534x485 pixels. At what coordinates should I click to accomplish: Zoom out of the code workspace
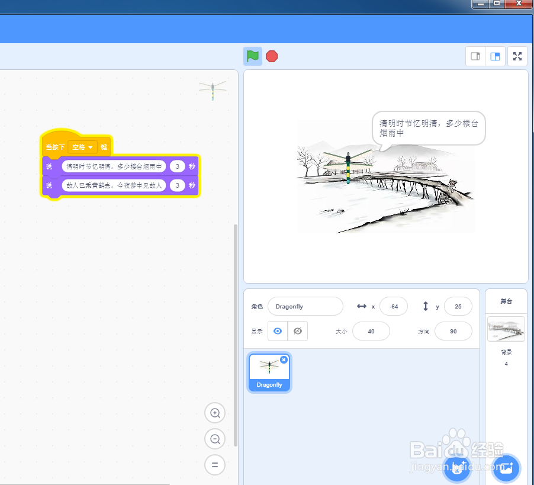[x=215, y=439]
